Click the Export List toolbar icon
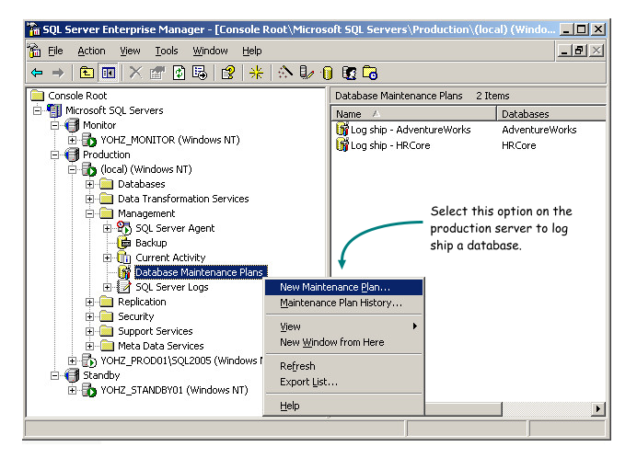This screenshot has height=458, width=637. coord(200,73)
